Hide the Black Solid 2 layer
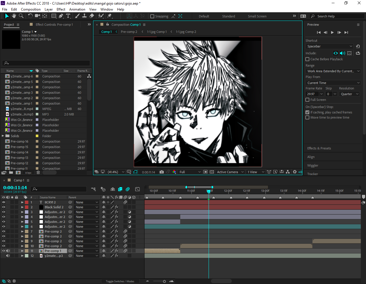366x284 pixels. 4,207
